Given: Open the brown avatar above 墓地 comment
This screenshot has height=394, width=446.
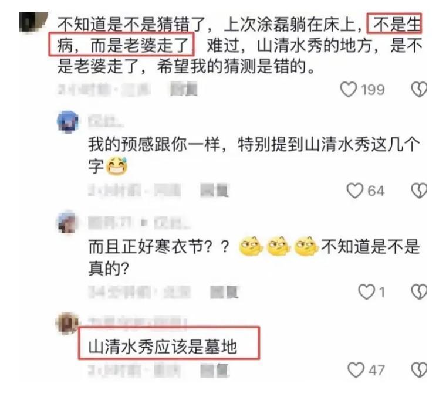Looking at the screenshot, I should pyautogui.click(x=67, y=323).
